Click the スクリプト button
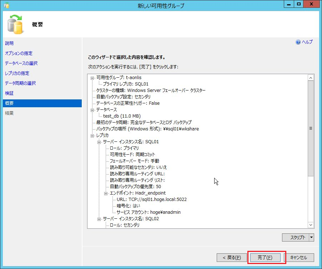 pos(295,238)
